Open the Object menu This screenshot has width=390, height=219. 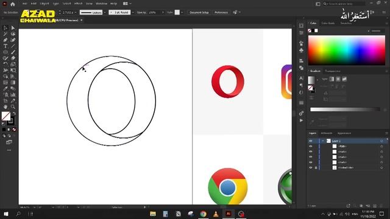point(44,4)
